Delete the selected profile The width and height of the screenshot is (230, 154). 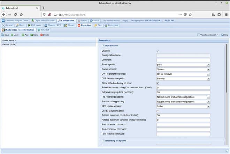tap(45, 35)
